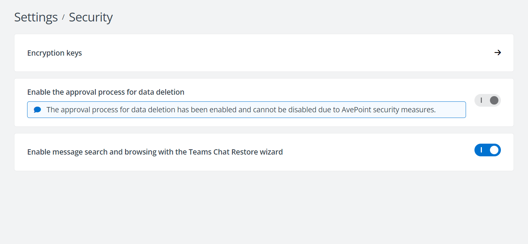
Task: Open the Settings breadcrumb
Action: [36, 17]
